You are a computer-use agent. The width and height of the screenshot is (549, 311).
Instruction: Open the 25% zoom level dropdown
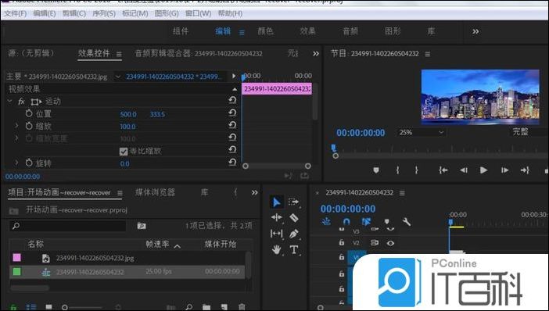click(x=422, y=132)
